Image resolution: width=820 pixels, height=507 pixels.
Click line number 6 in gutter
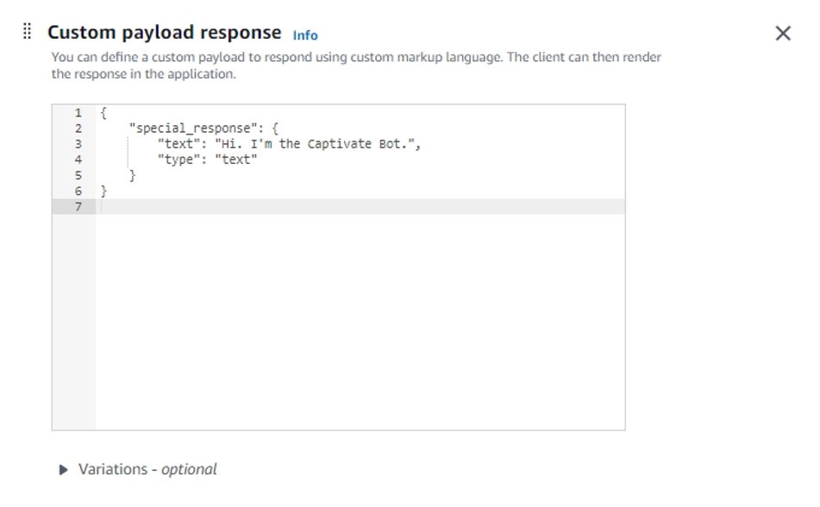pyautogui.click(x=78, y=191)
